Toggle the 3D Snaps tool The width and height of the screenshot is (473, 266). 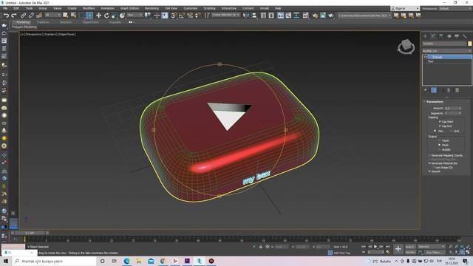tap(174, 16)
